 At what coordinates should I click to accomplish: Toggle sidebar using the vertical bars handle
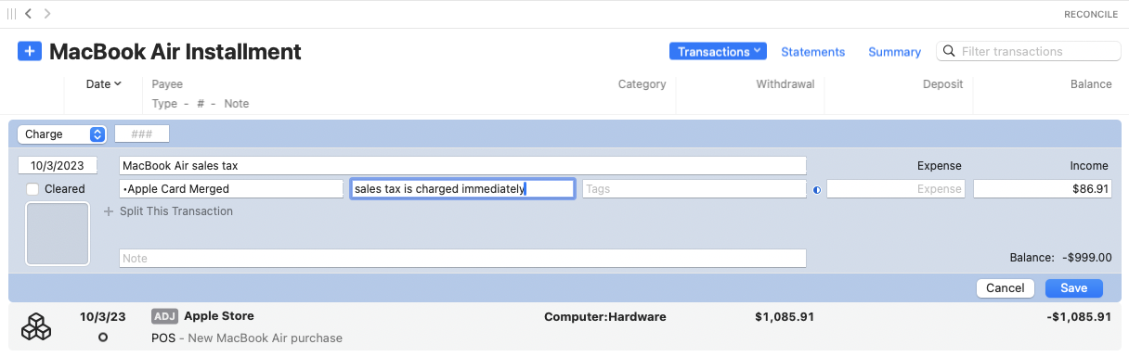(11, 14)
